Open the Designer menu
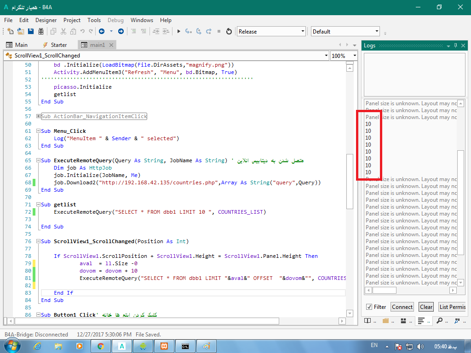Screen dimensions: 471x353 [x=46, y=20]
